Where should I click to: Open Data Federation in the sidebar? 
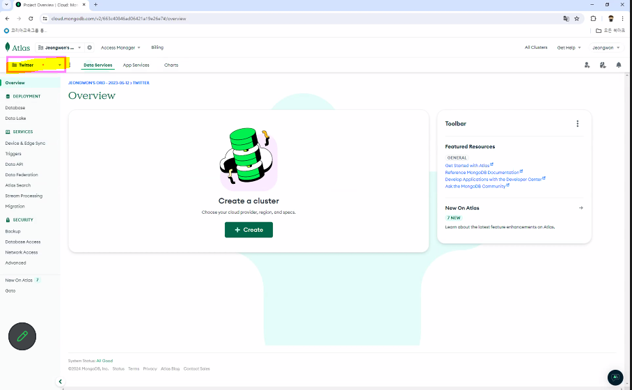[22, 175]
